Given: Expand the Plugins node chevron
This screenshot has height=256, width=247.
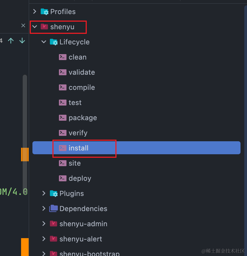Looking at the screenshot, I should click(x=44, y=193).
